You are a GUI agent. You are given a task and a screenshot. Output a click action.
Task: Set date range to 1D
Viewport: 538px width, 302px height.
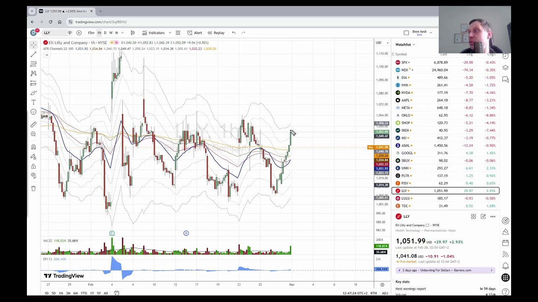(x=47, y=293)
